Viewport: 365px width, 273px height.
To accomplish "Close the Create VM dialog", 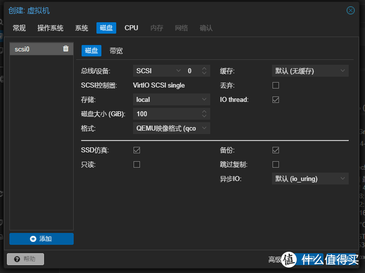I will [x=351, y=10].
